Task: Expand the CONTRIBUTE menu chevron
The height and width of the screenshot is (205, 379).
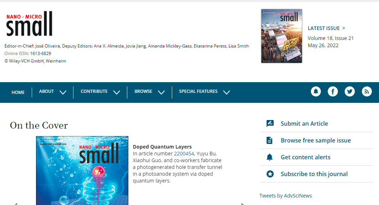Action: (117, 92)
